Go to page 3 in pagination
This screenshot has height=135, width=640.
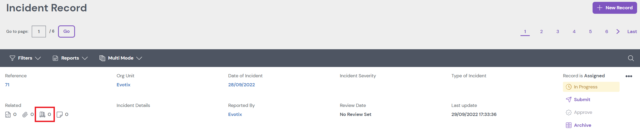558,31
